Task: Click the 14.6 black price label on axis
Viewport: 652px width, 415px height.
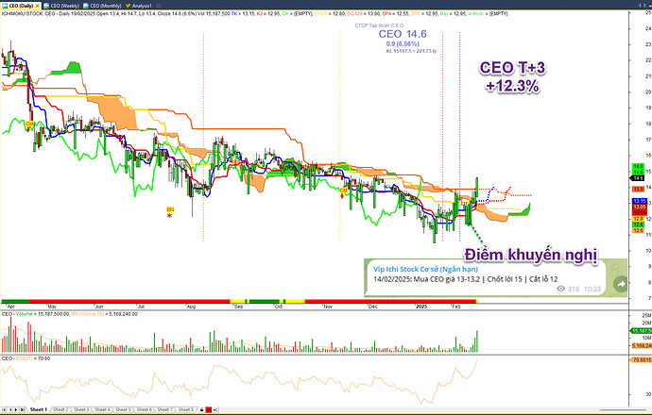Action: [638, 178]
